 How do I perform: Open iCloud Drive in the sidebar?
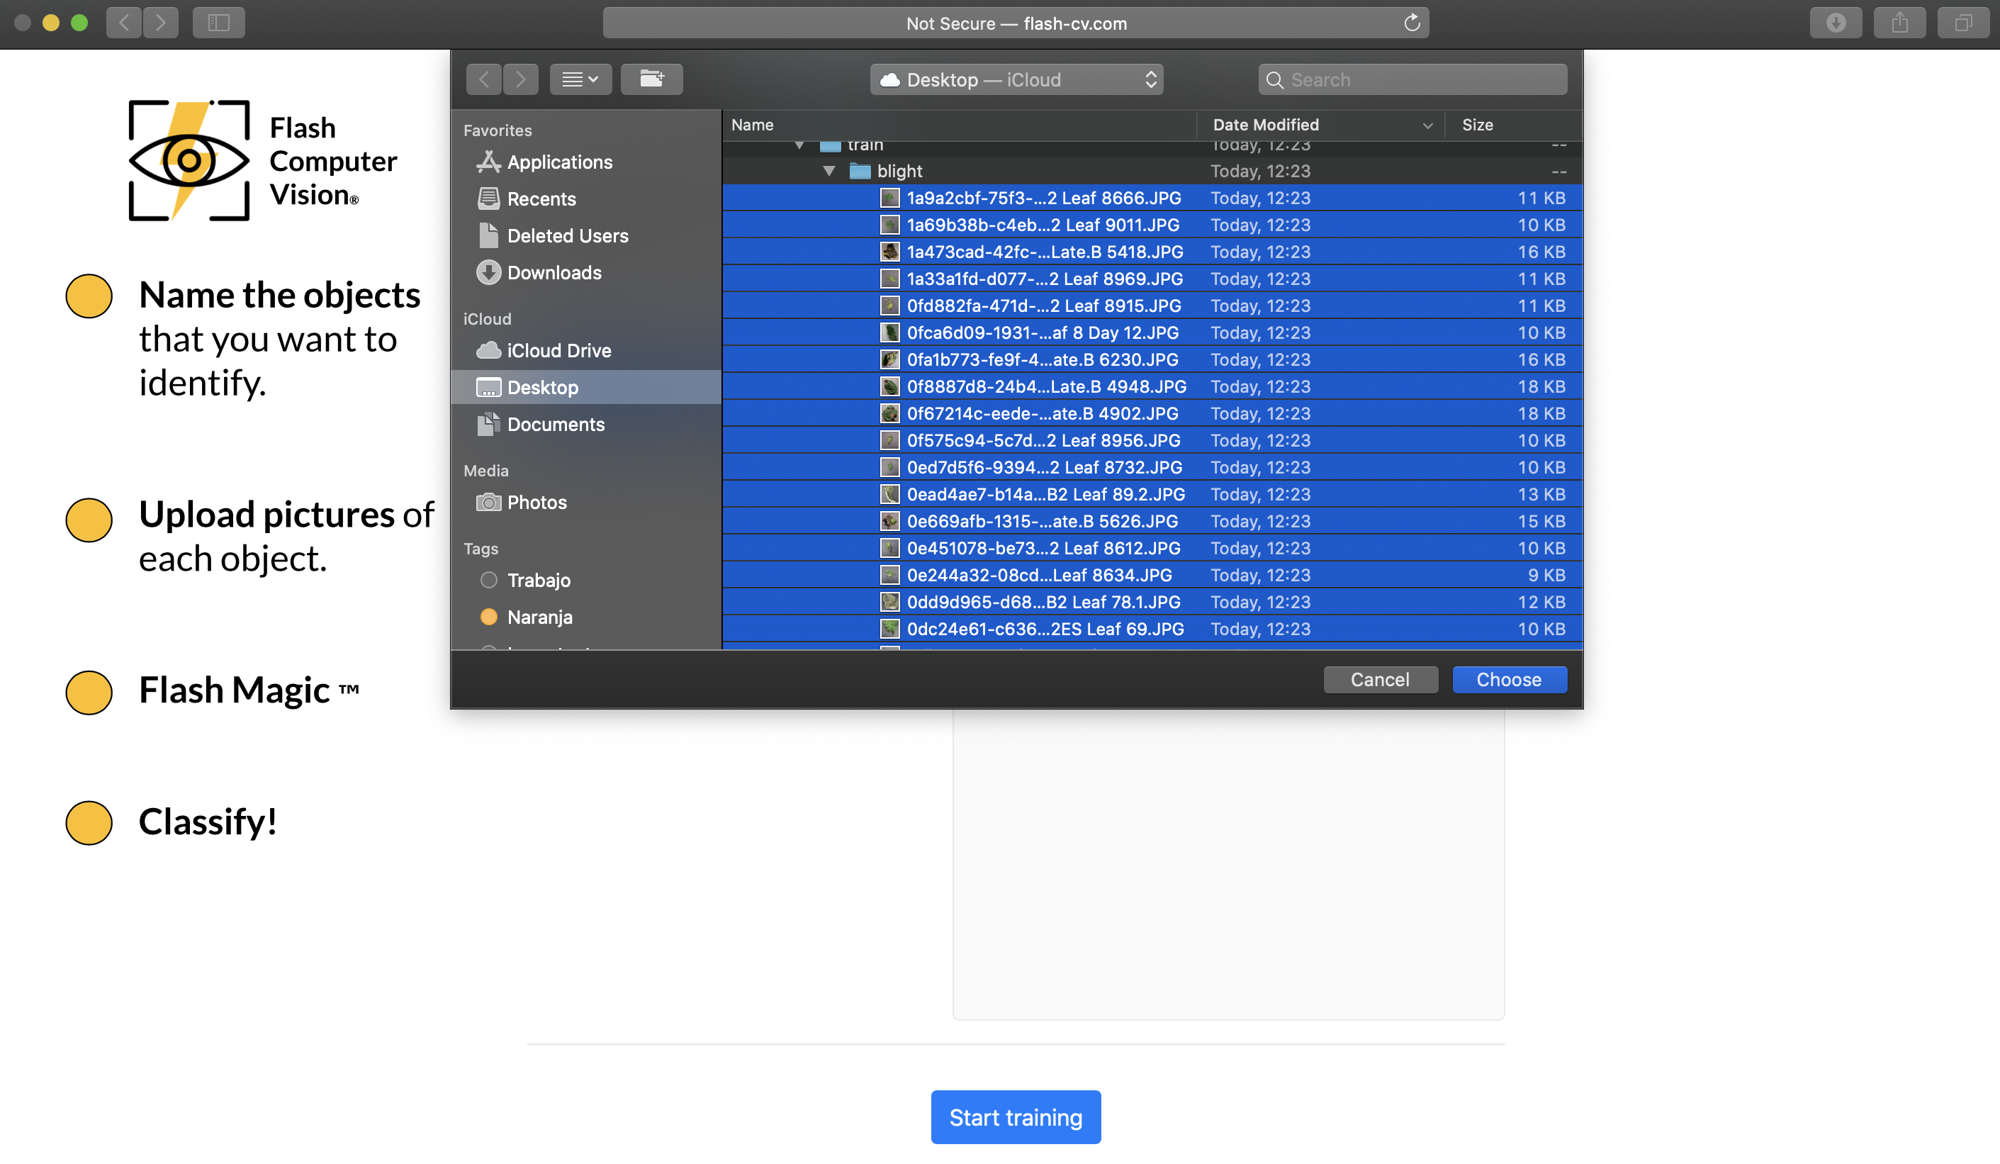(558, 350)
